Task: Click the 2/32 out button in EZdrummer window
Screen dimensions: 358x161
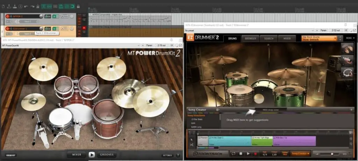Action: click(336, 30)
